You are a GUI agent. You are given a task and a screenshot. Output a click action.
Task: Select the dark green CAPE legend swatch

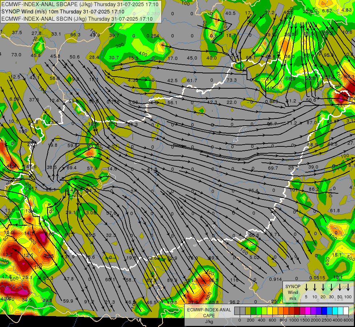point(253,311)
